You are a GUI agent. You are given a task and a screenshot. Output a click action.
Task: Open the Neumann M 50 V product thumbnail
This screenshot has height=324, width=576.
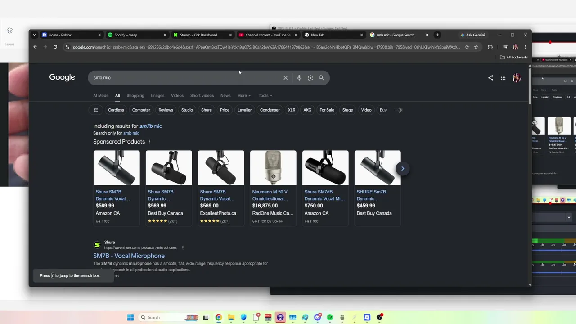(273, 168)
